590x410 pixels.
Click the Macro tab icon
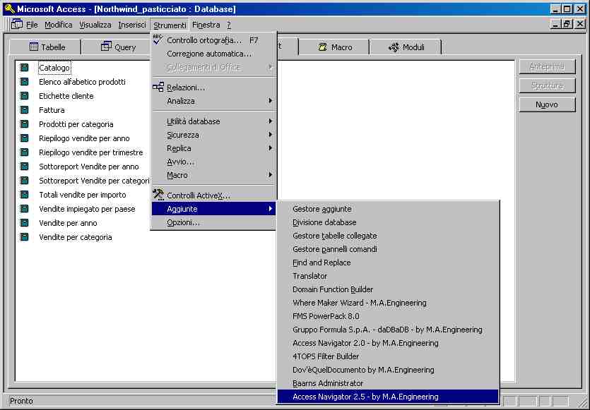(x=322, y=47)
